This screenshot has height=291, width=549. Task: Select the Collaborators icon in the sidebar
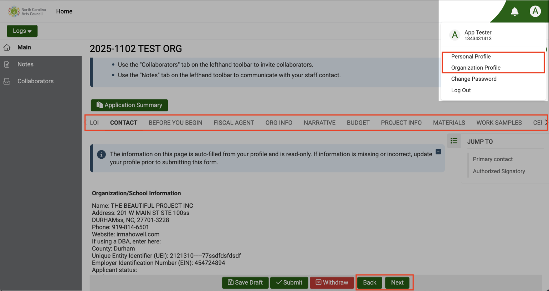pos(35,81)
